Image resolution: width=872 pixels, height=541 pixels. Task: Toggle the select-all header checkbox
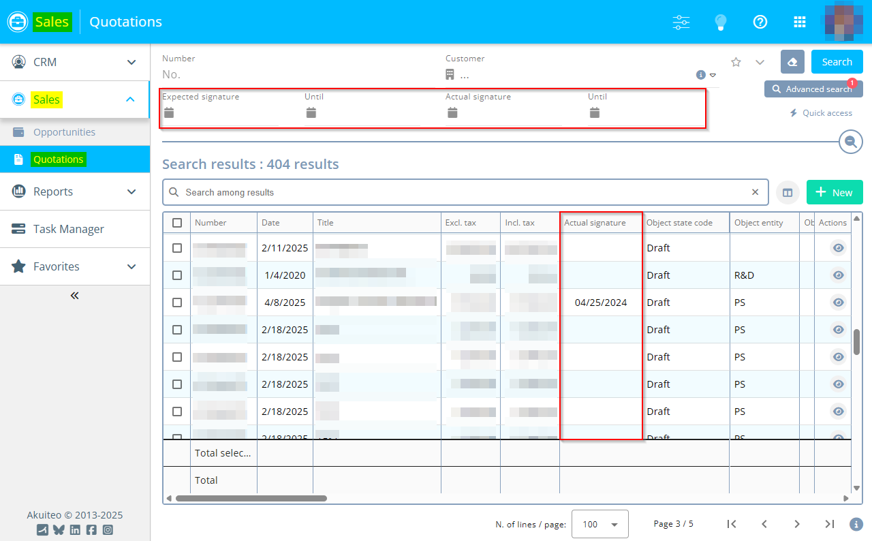click(177, 223)
